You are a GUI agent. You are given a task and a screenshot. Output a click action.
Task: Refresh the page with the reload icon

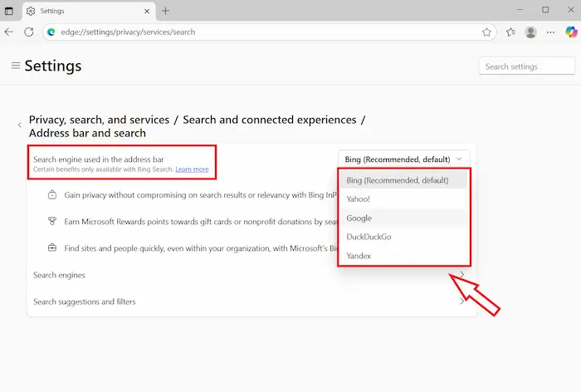[x=29, y=32]
